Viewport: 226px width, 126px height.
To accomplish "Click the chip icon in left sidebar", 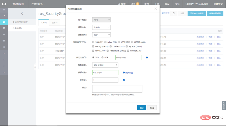I will (4, 47).
